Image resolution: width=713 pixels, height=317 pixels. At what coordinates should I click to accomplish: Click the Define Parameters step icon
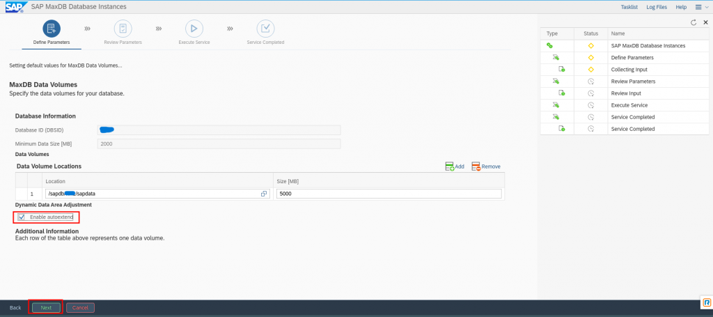click(x=52, y=29)
